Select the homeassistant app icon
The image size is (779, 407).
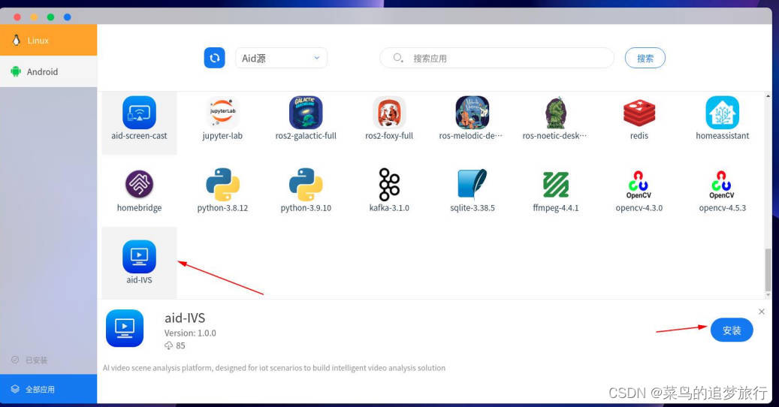pos(723,113)
